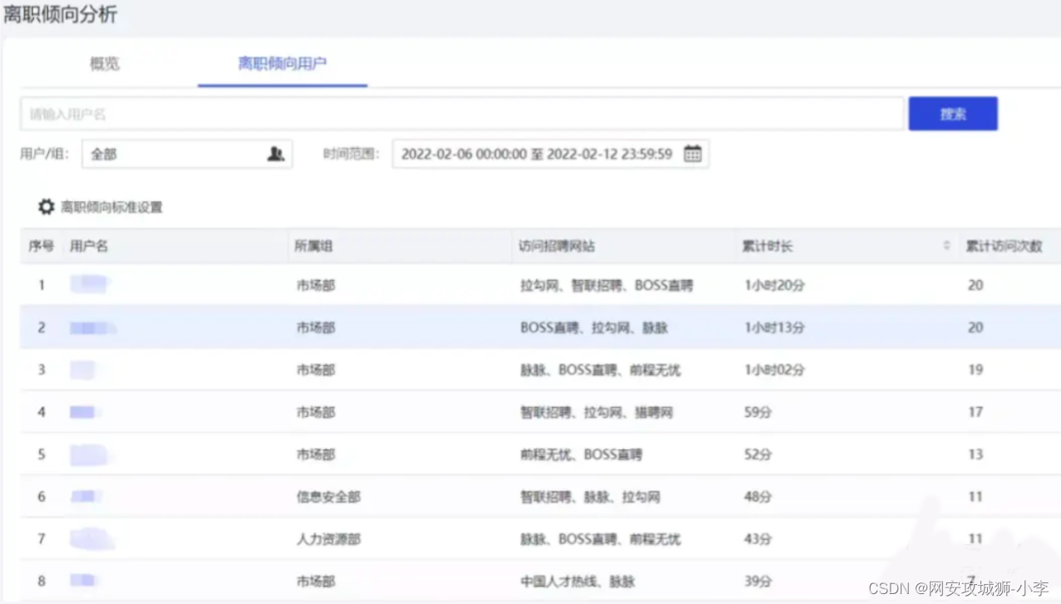
Task: Click the 52分 duration cell
Action: [758, 454]
